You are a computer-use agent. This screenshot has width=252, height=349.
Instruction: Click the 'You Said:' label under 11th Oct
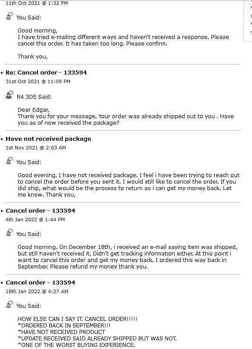pos(29,18)
